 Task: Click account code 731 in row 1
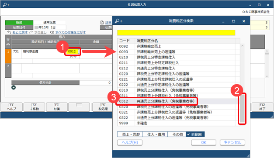(16, 52)
